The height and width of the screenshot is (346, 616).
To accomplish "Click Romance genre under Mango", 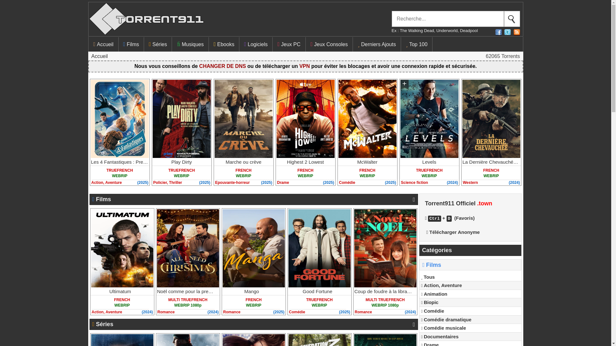I will click(x=232, y=312).
